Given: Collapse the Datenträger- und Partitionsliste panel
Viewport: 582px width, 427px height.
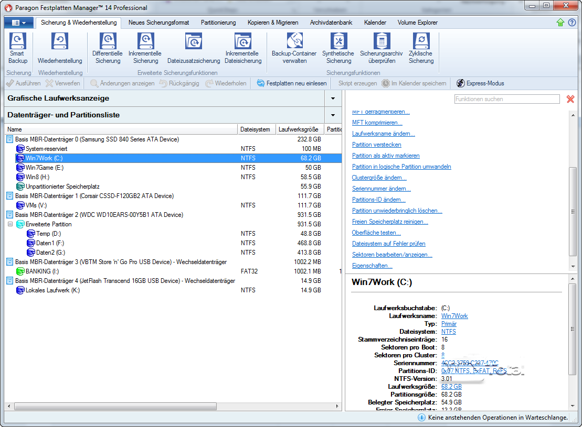Looking at the screenshot, I should coord(332,115).
